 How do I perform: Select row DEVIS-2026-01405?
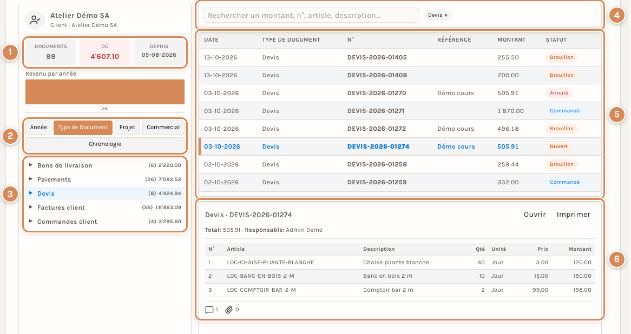click(x=400, y=57)
